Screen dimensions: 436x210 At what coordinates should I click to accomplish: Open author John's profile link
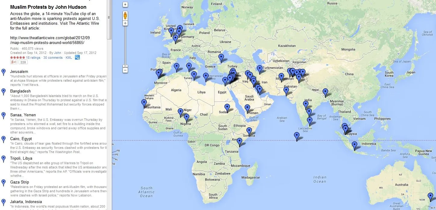click(x=58, y=53)
